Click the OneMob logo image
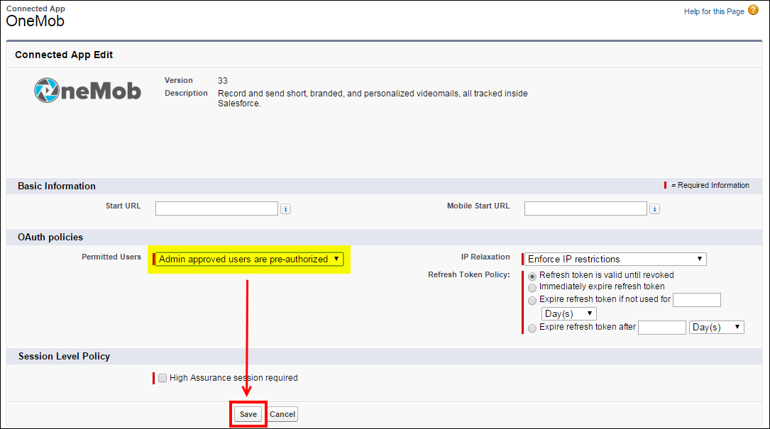 coord(87,91)
